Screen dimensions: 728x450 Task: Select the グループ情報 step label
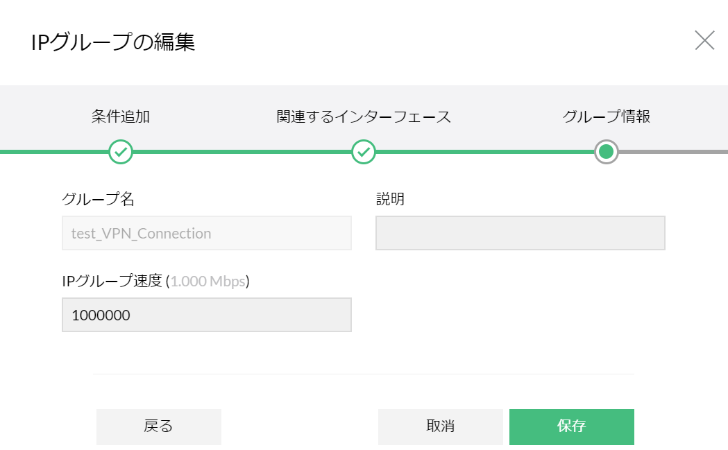606,116
